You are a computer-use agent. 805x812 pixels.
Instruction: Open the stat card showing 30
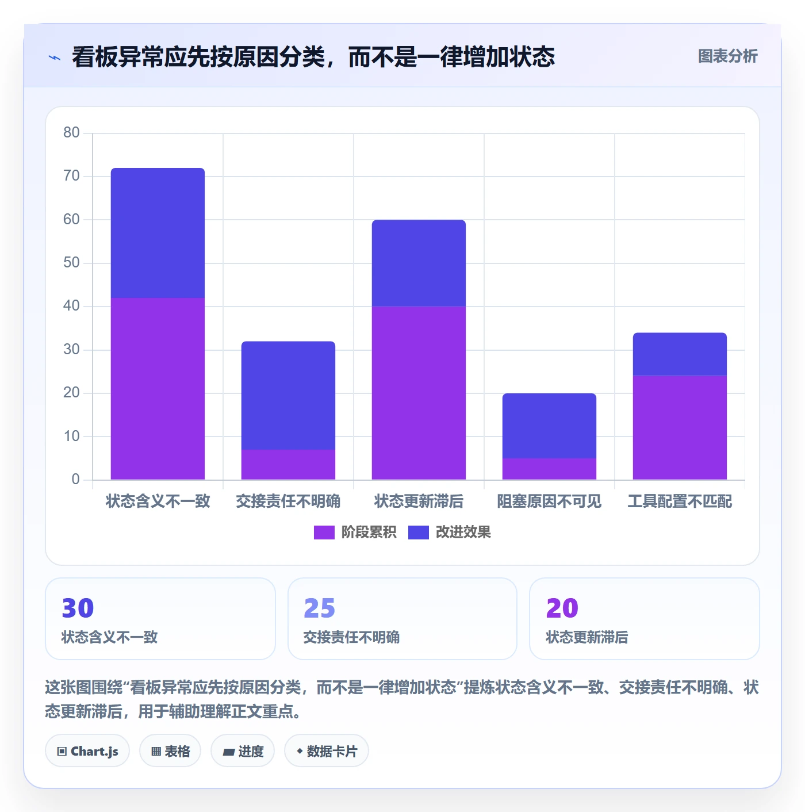coord(160,619)
